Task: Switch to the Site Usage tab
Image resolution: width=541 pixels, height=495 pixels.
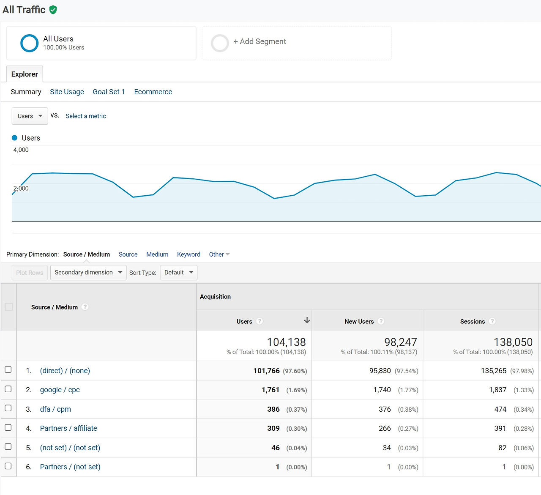Action: (67, 92)
